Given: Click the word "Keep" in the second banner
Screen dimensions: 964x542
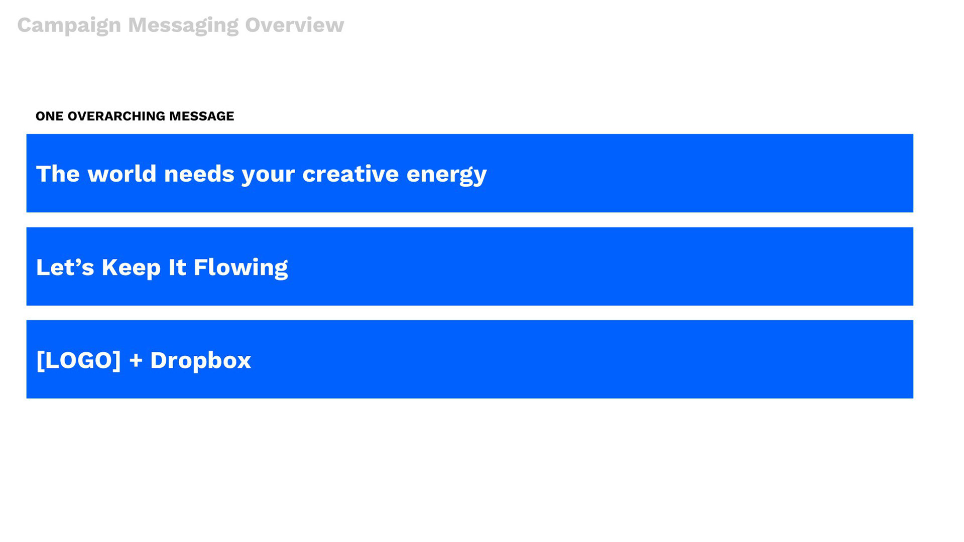Looking at the screenshot, I should point(131,267).
